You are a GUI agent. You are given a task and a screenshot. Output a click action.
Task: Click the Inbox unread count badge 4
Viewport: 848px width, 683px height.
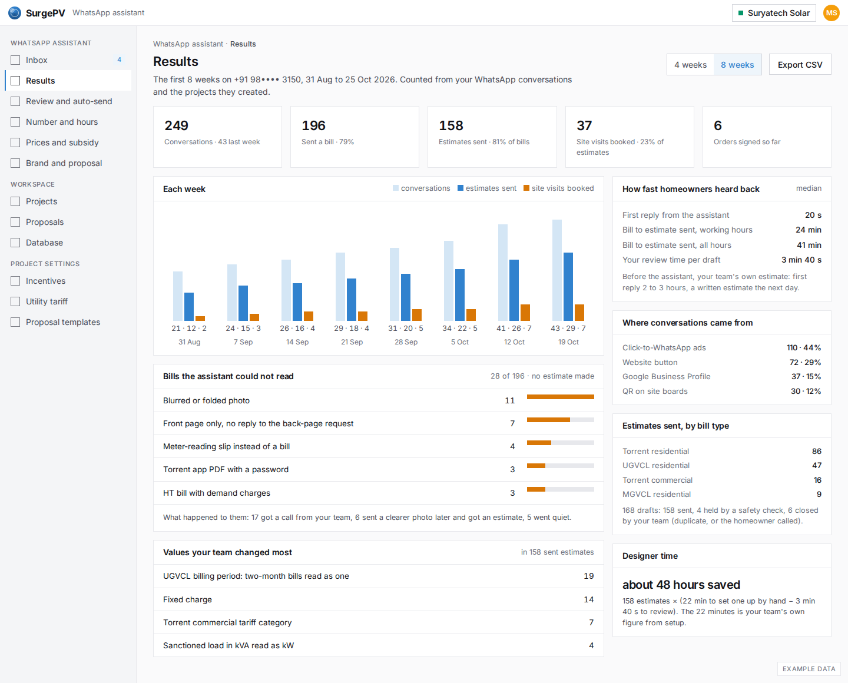(x=119, y=60)
